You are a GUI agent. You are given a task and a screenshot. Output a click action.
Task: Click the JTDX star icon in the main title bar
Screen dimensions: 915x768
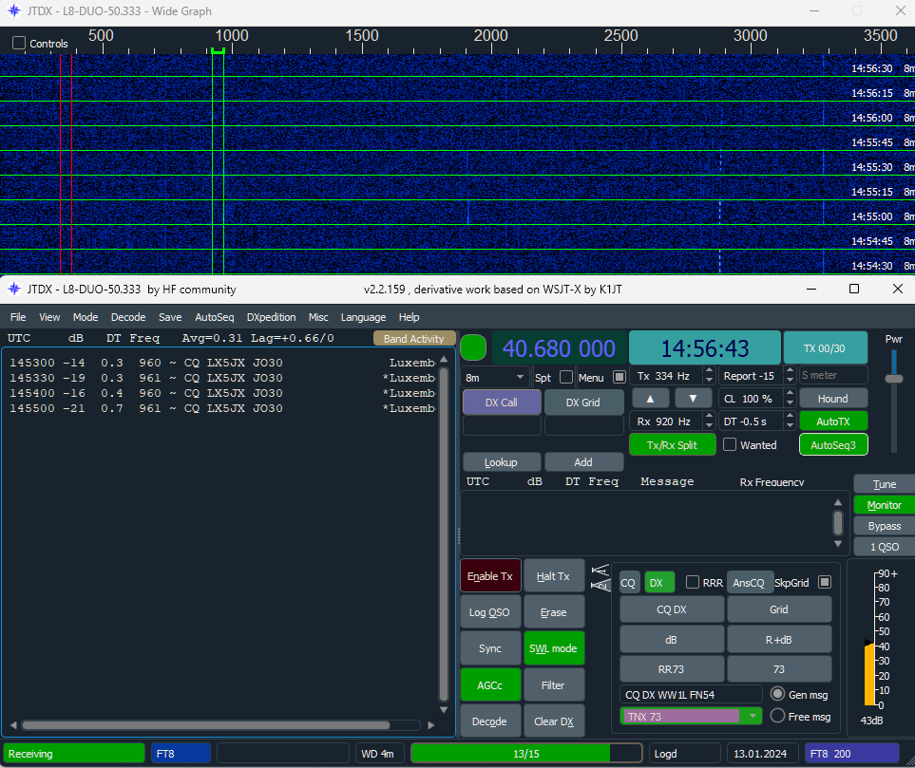(x=14, y=289)
